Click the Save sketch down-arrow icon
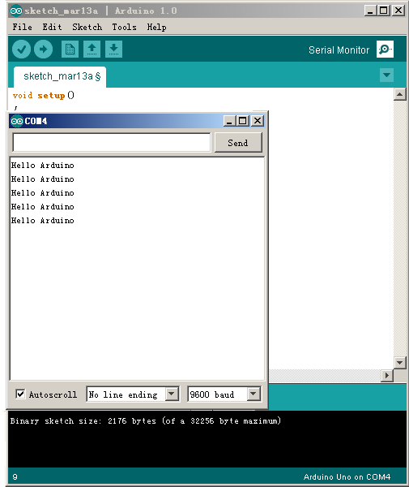The height and width of the screenshot is (487, 409). [113, 49]
